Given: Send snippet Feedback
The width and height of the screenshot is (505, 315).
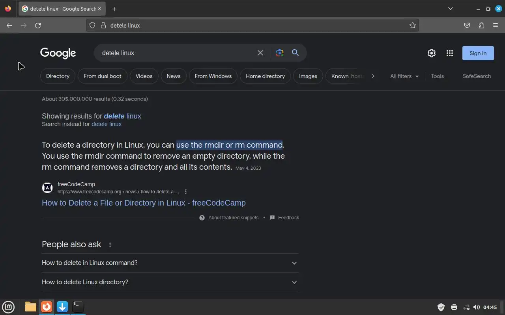Looking at the screenshot, I should point(284,218).
